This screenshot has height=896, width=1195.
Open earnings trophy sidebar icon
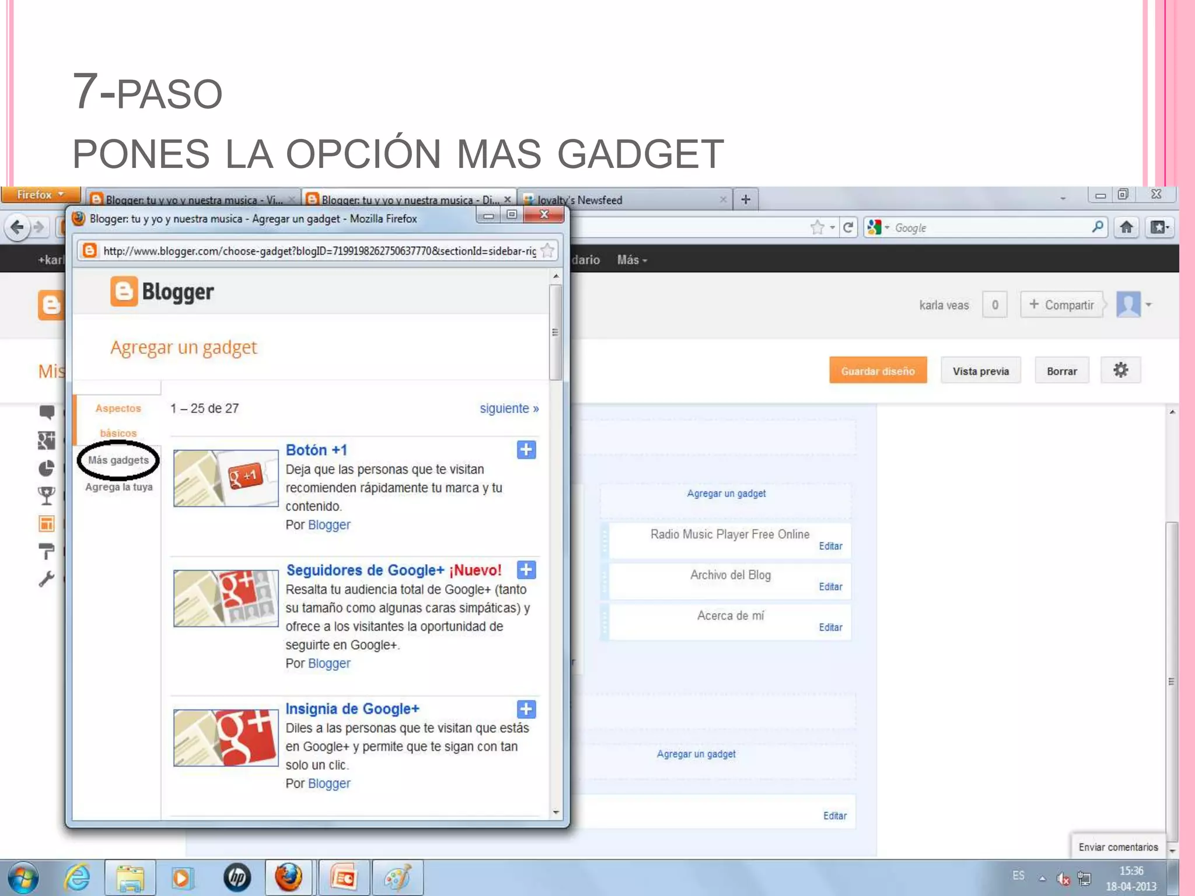coord(47,496)
